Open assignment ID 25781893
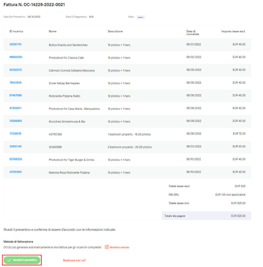The width and height of the screenshot is (263, 267). coord(16,172)
